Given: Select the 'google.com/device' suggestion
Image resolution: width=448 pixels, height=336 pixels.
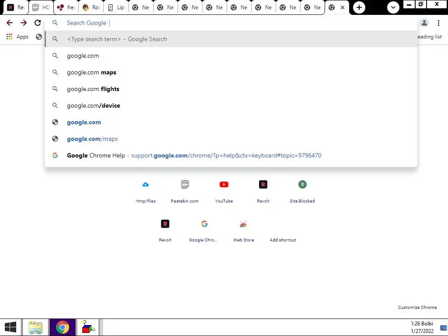Looking at the screenshot, I should (x=231, y=105).
